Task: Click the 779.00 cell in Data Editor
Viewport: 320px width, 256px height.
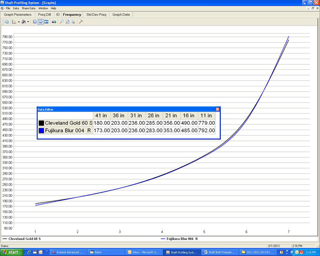Action: (206, 123)
